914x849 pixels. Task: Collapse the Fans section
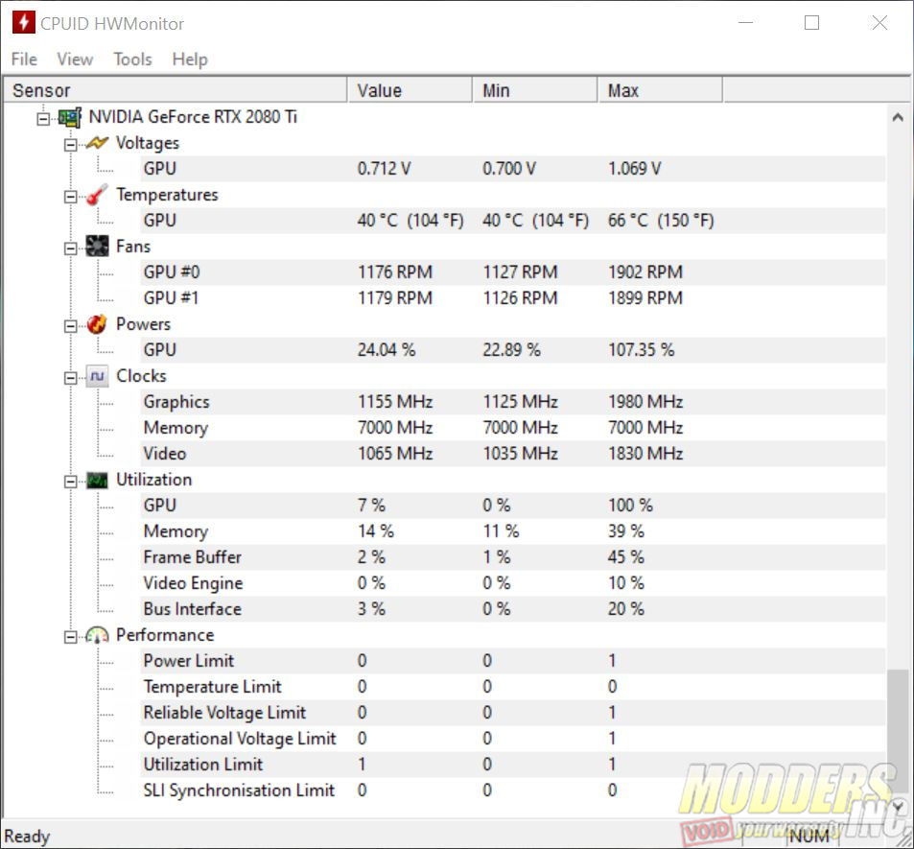[x=71, y=248]
